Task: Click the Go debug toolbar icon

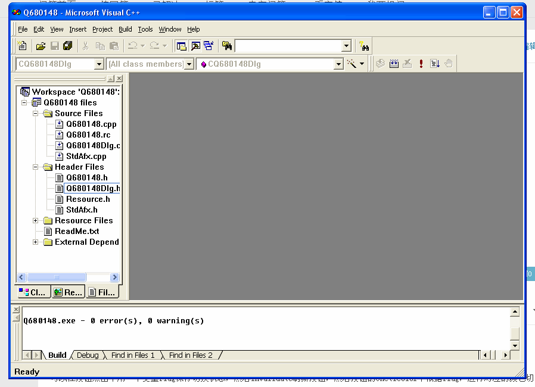Action: (435, 64)
